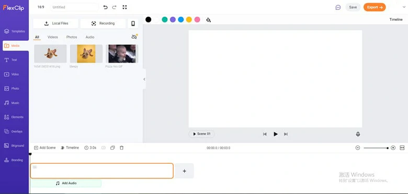Open the Templates sidebar section
The width and height of the screenshot is (408, 194).
15,31
